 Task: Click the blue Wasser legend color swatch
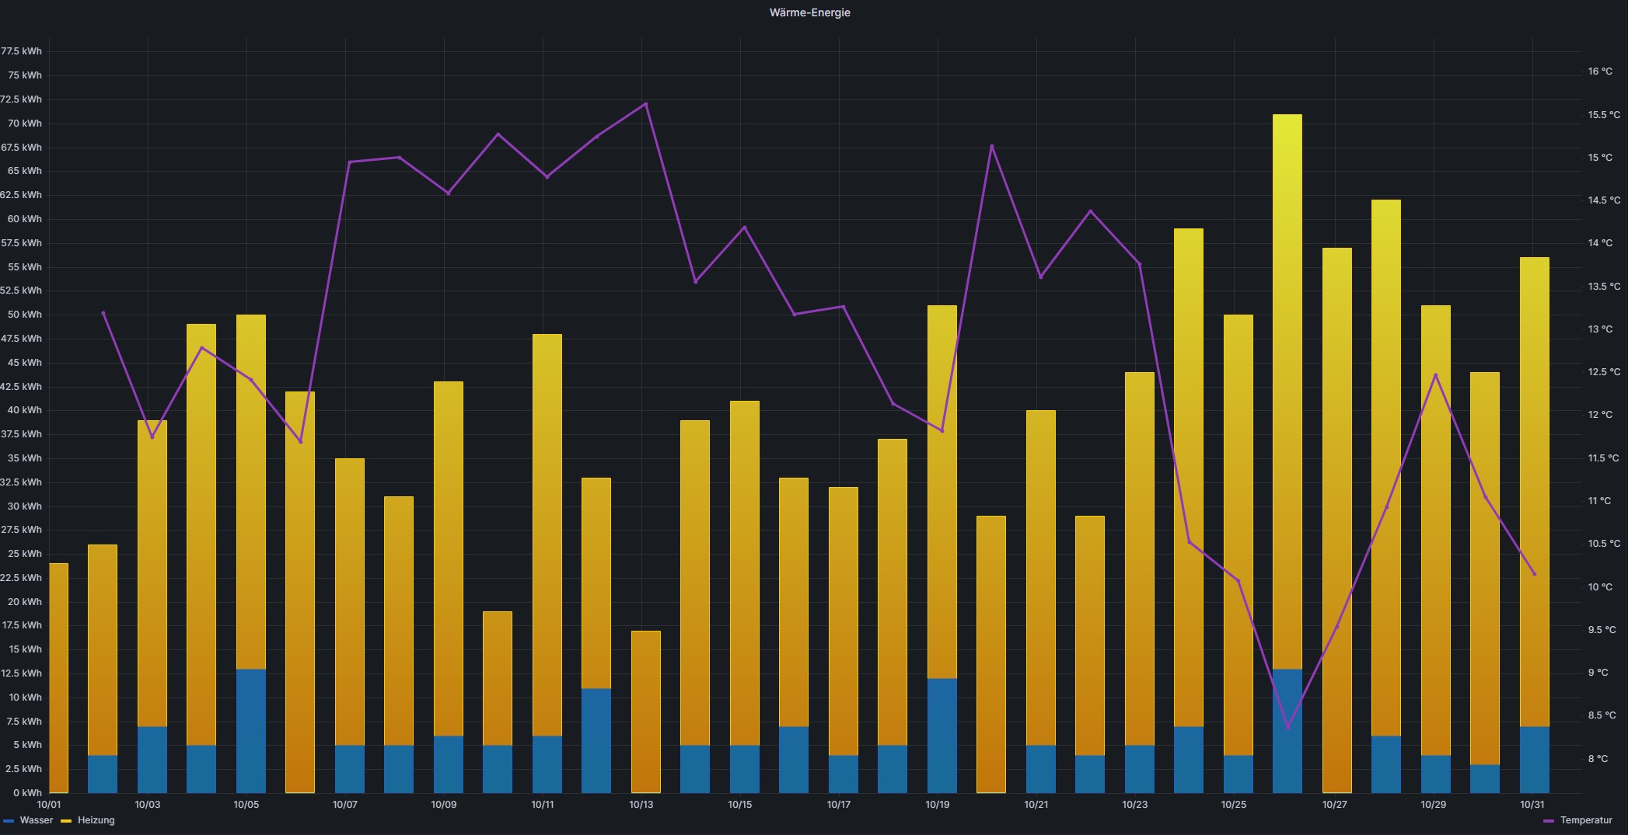9,821
